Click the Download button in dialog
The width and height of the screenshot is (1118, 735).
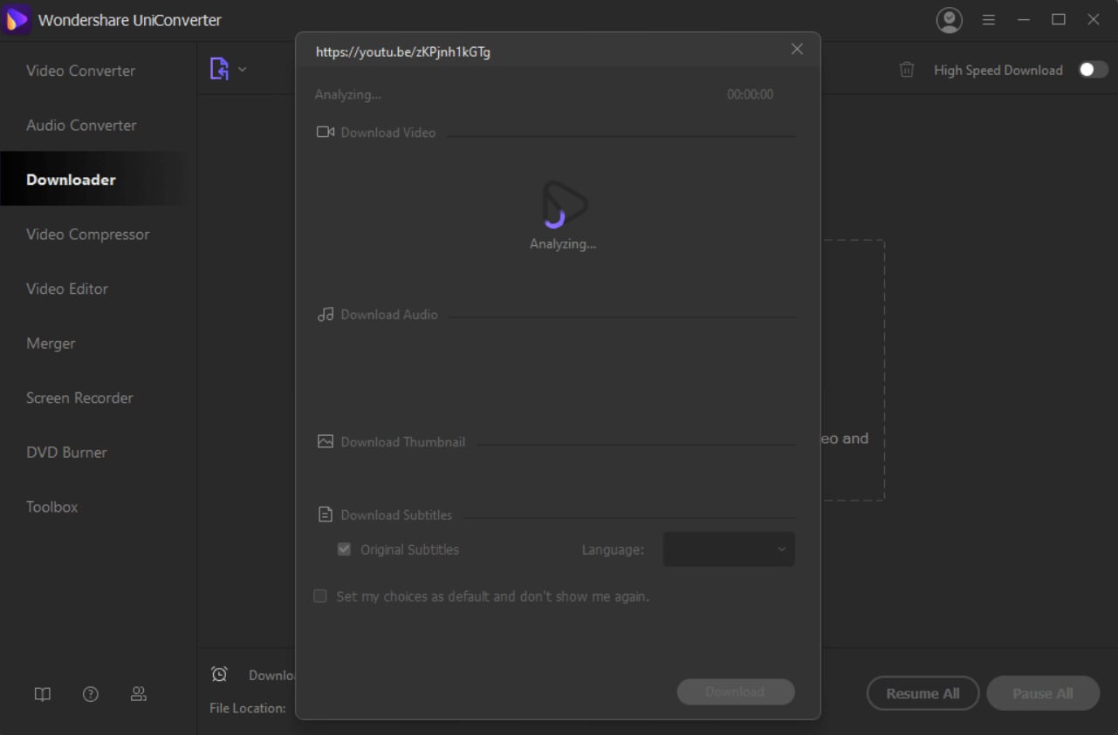(736, 691)
